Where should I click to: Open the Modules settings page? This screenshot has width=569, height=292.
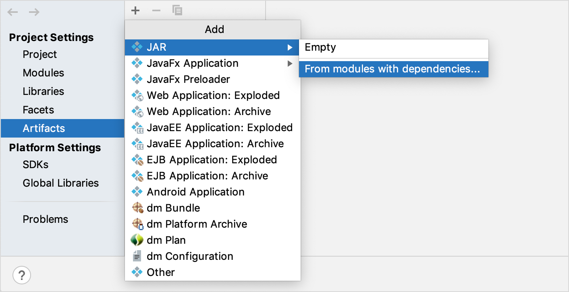pos(43,73)
